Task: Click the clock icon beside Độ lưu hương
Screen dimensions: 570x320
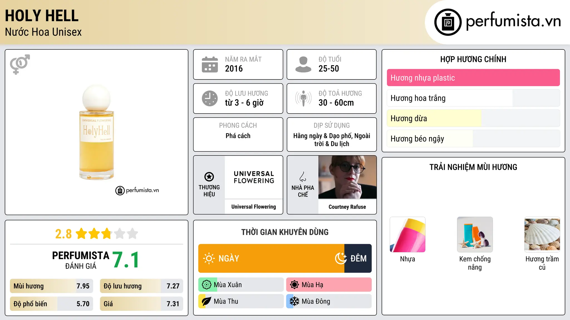Action: [x=210, y=98]
